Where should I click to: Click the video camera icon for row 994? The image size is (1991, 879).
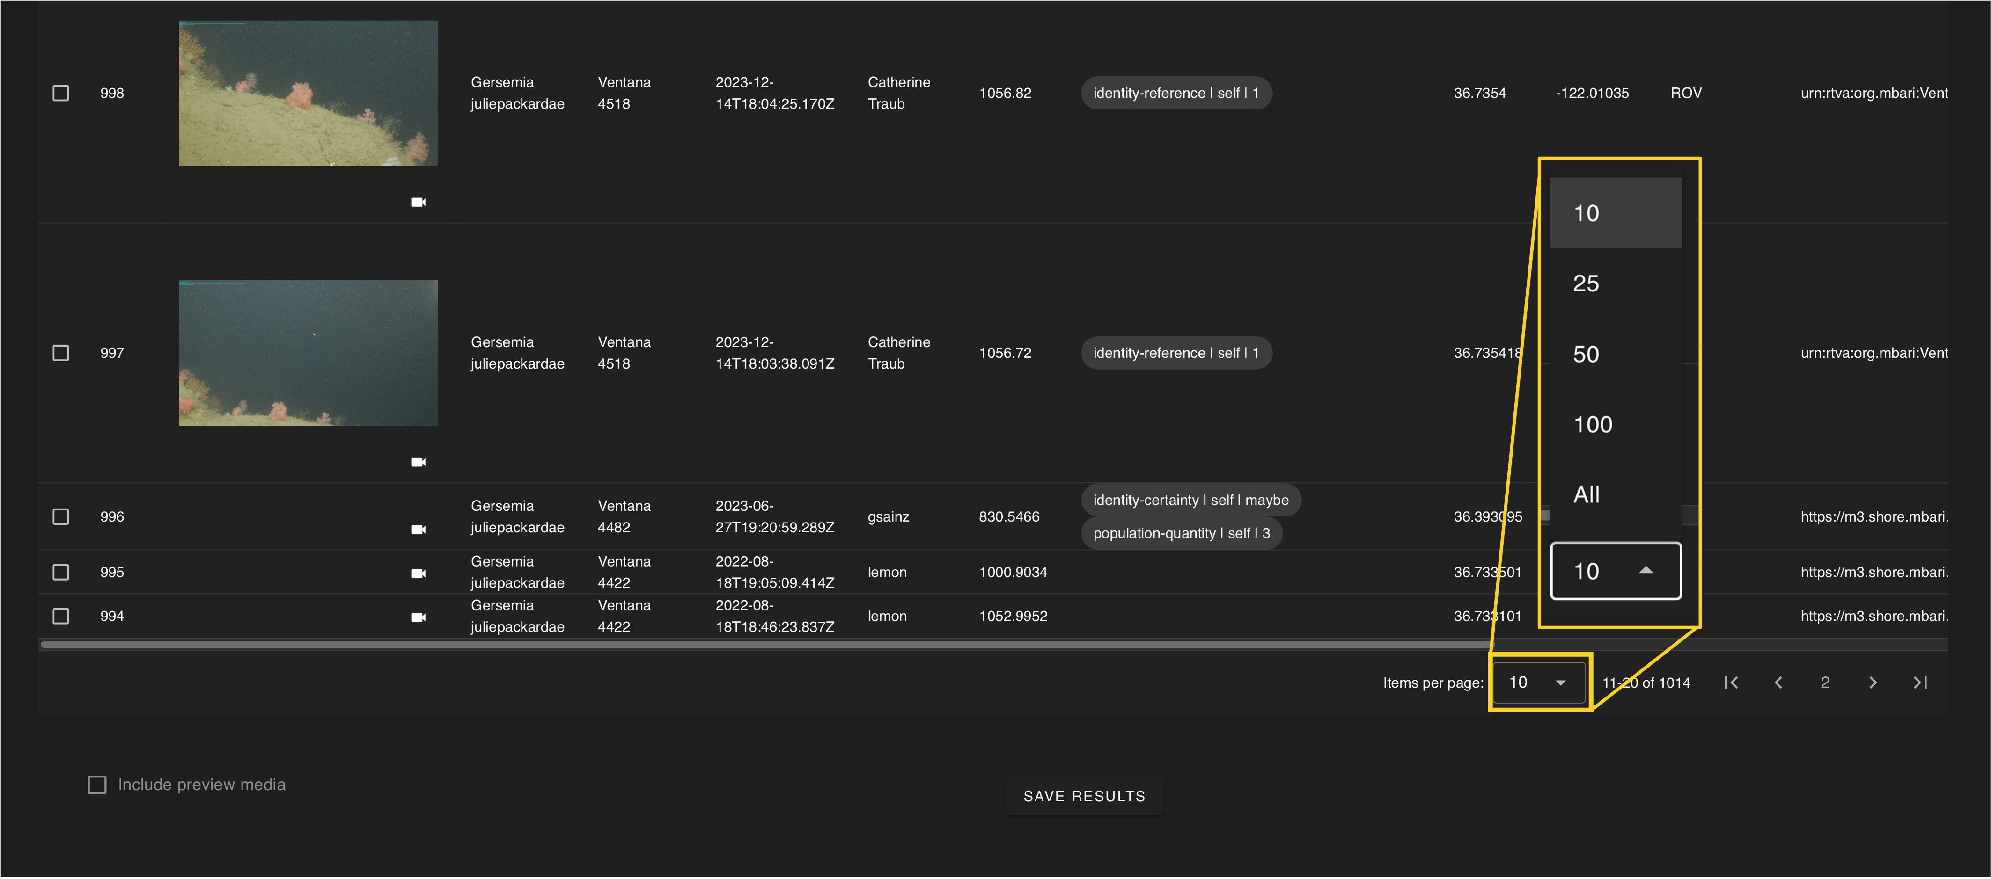pos(418,617)
